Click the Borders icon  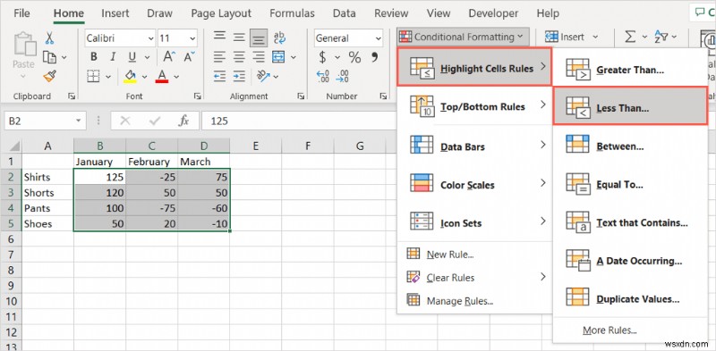click(x=94, y=76)
